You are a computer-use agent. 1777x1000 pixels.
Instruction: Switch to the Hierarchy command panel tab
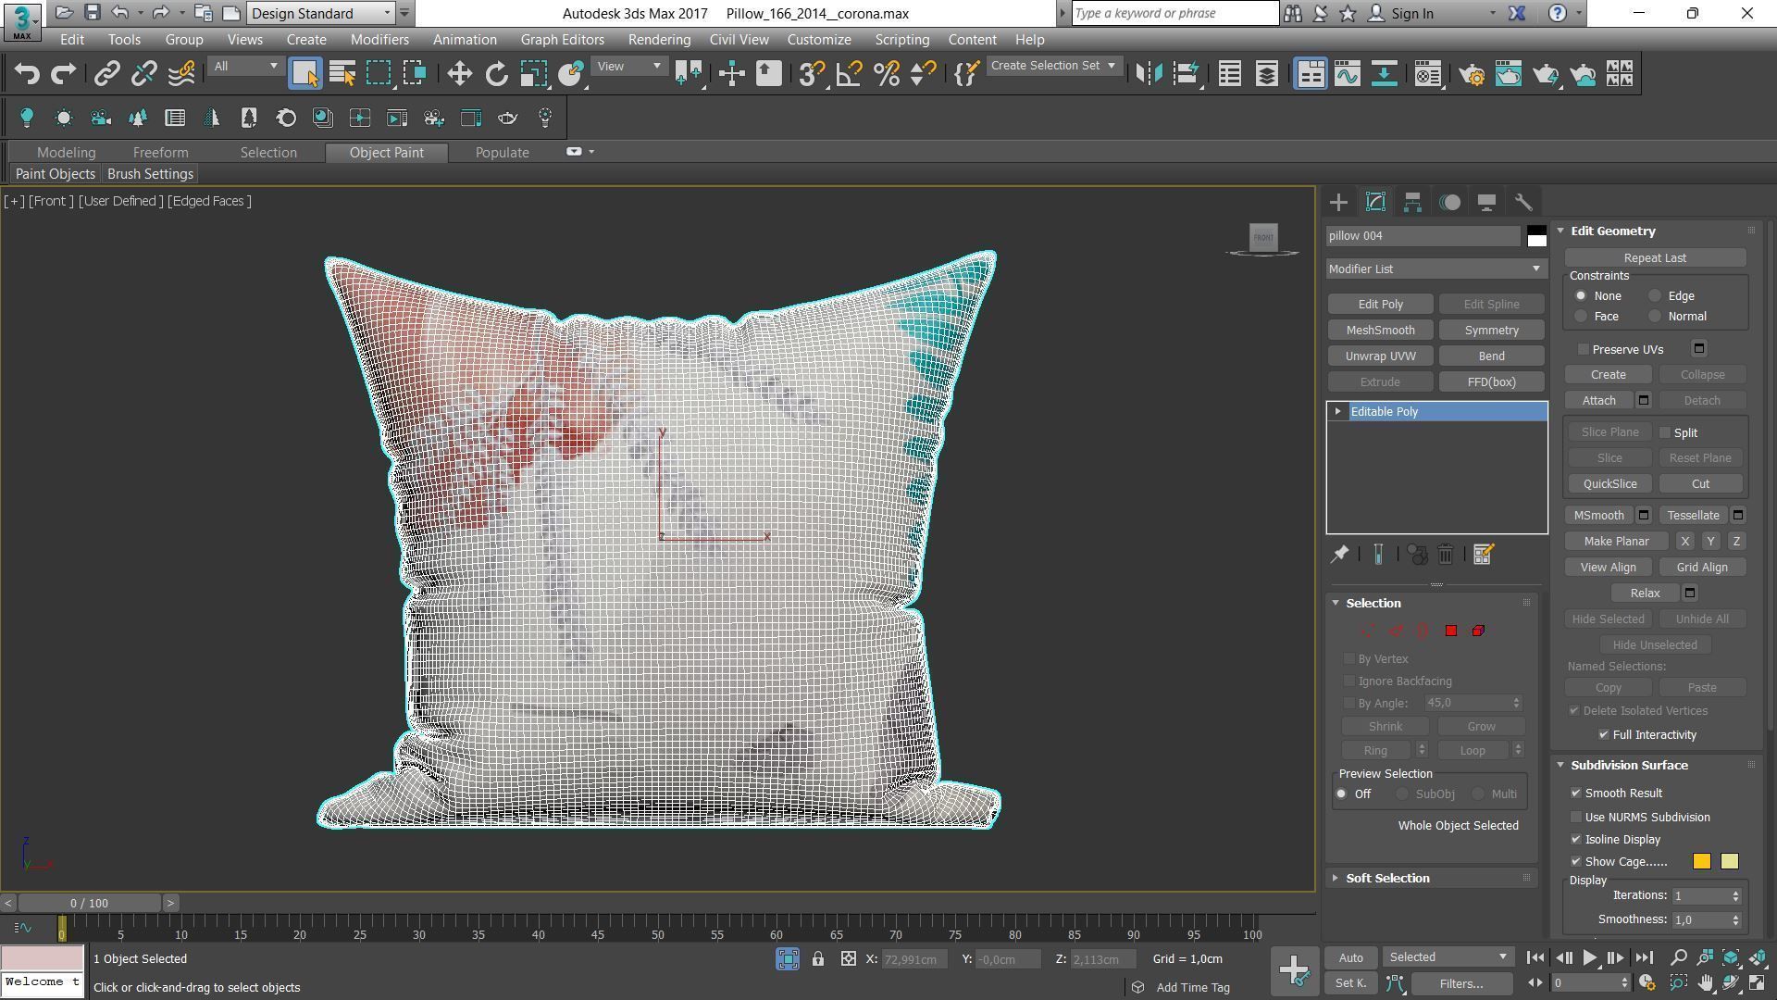click(1412, 202)
